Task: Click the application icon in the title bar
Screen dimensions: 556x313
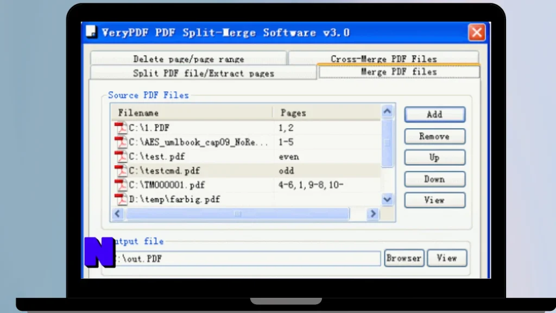Action: 91,32
